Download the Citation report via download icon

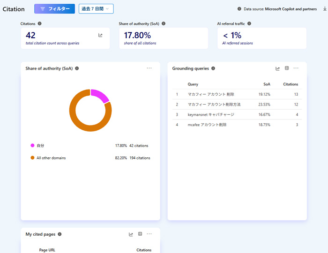pos(325,9)
